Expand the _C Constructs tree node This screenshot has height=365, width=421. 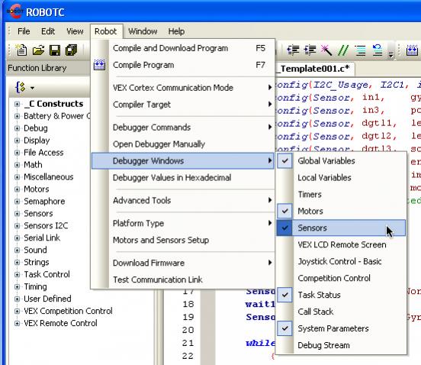pos(17,104)
